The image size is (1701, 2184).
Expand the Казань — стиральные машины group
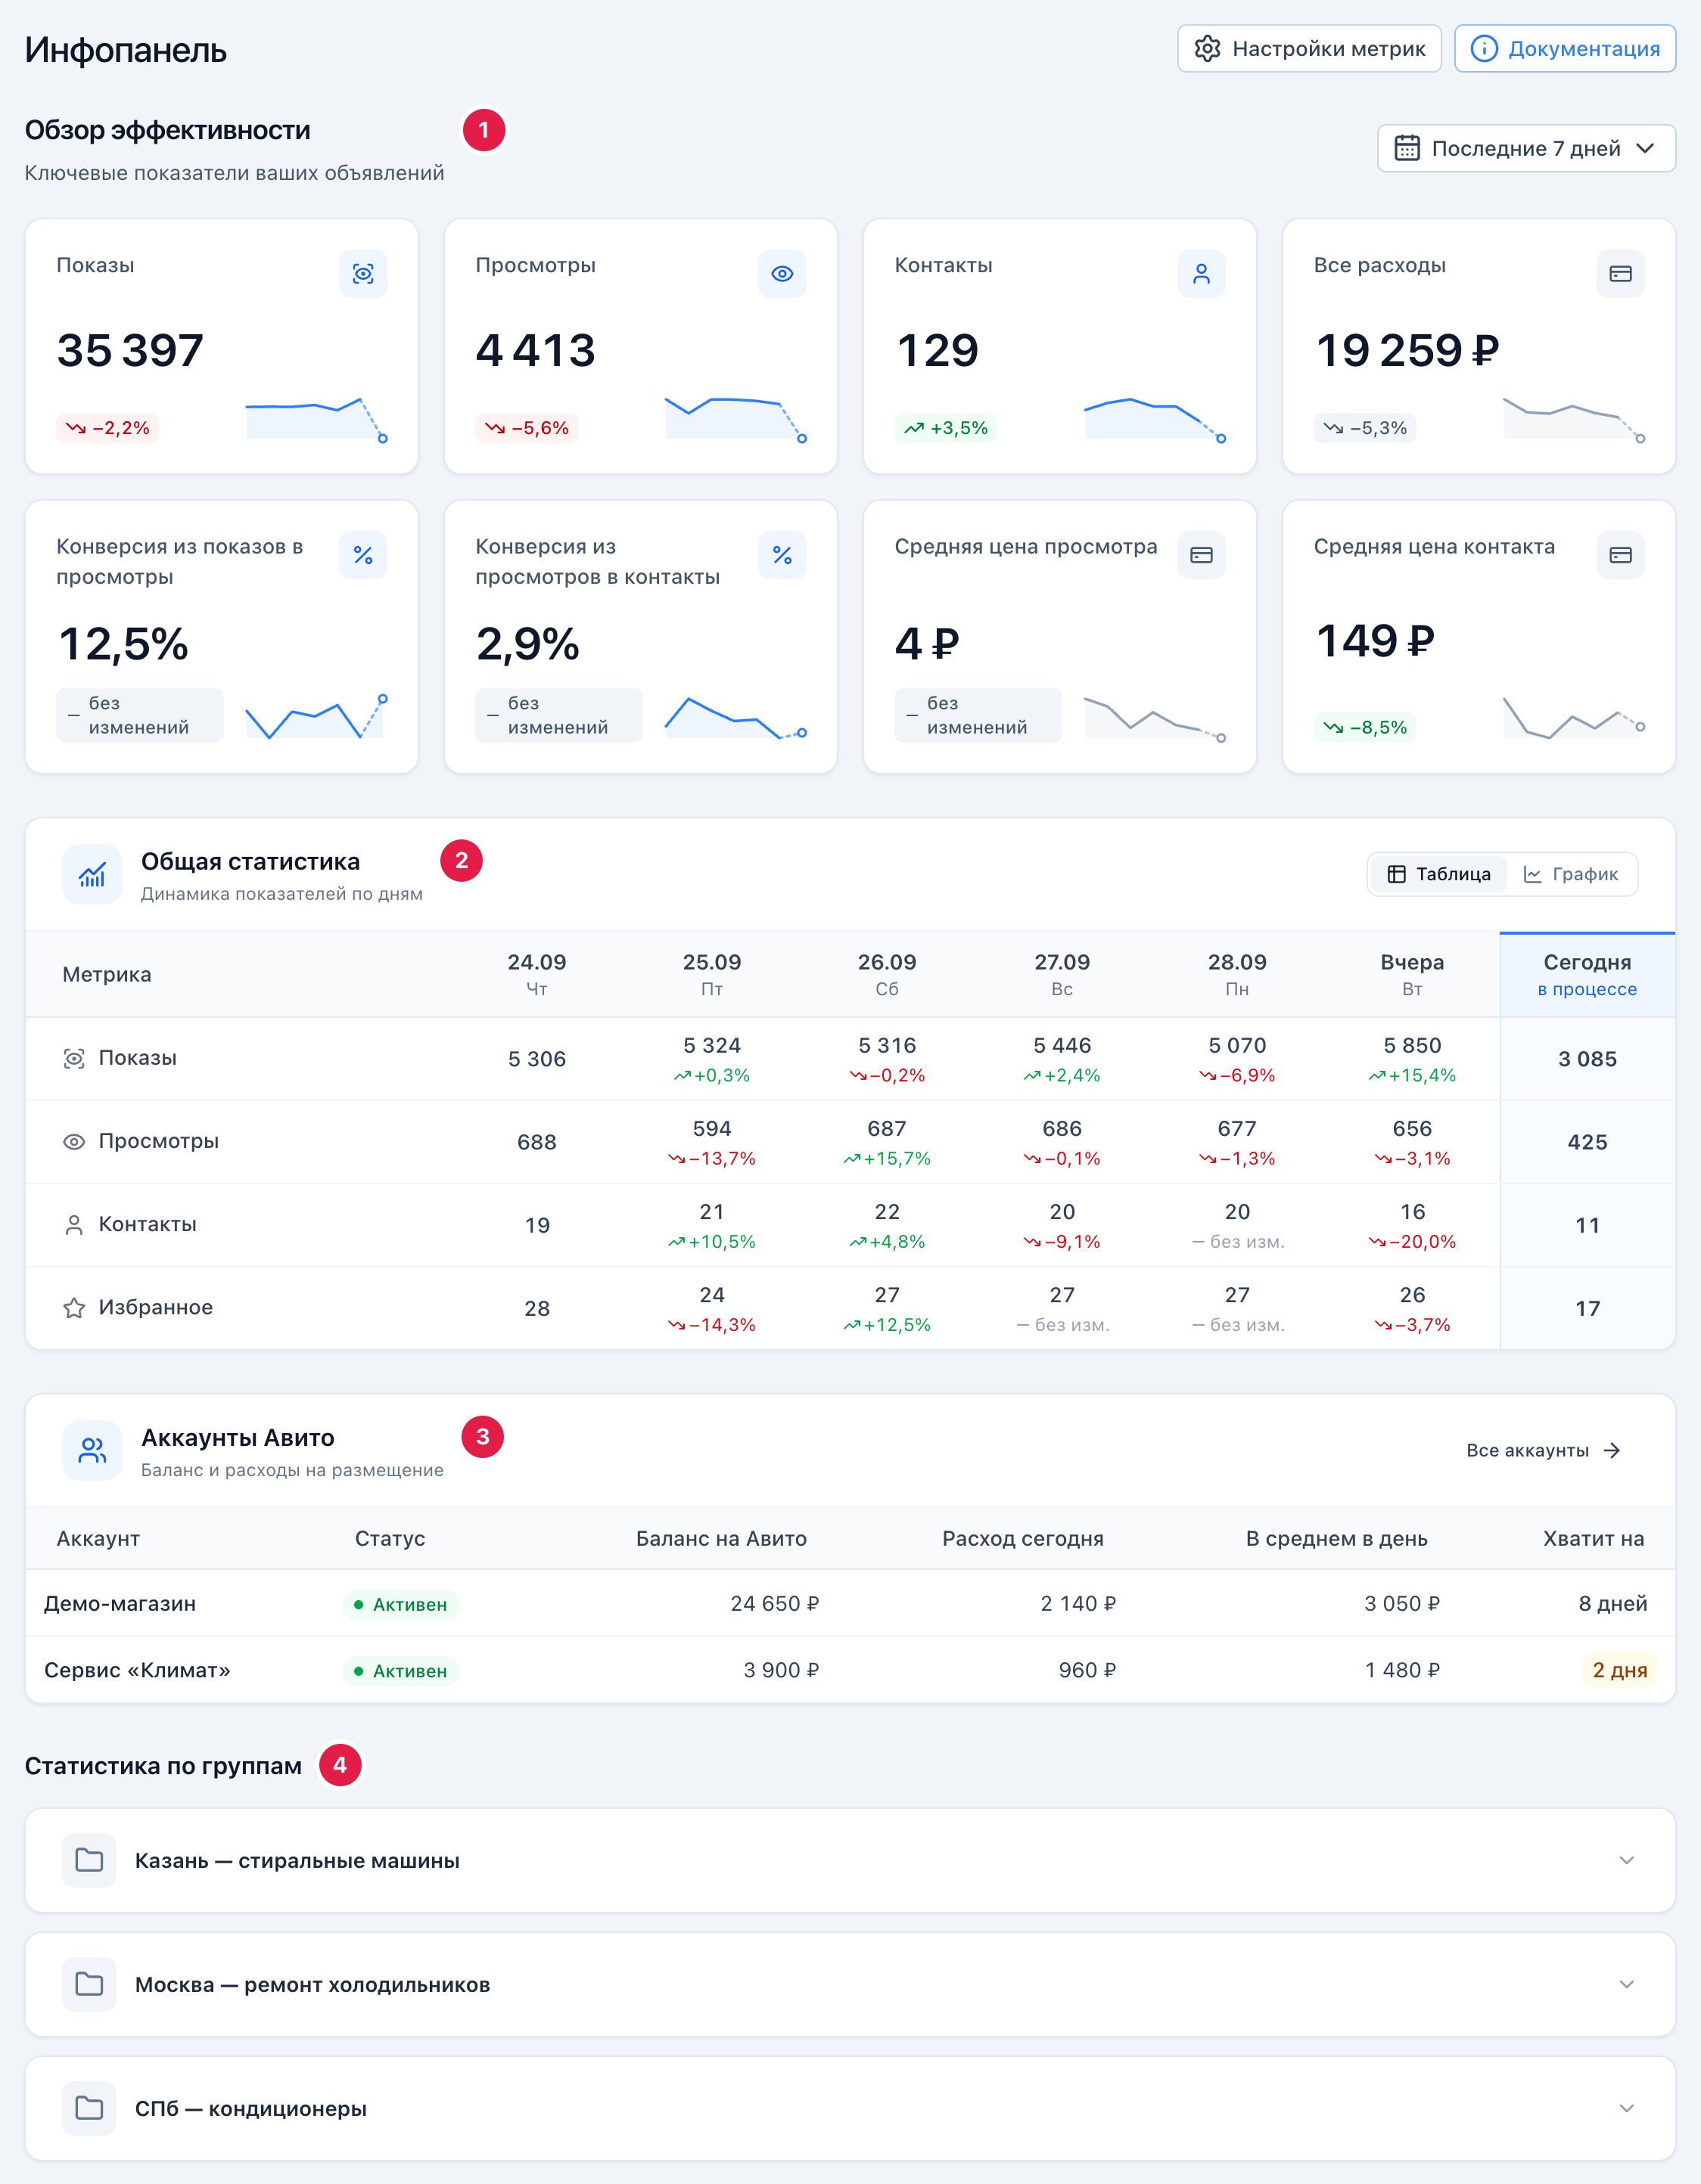(x=1627, y=1860)
